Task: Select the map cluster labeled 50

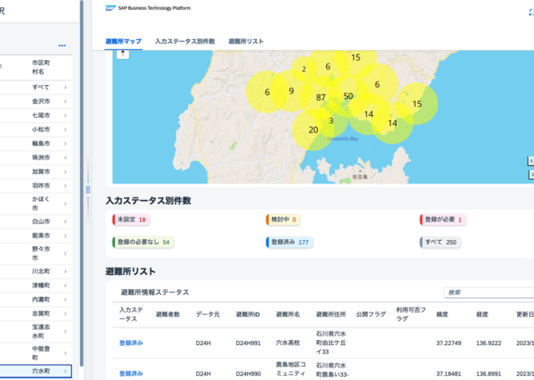Action: coord(349,97)
